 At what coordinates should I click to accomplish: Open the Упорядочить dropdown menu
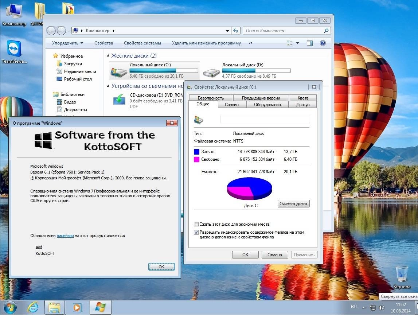67,43
